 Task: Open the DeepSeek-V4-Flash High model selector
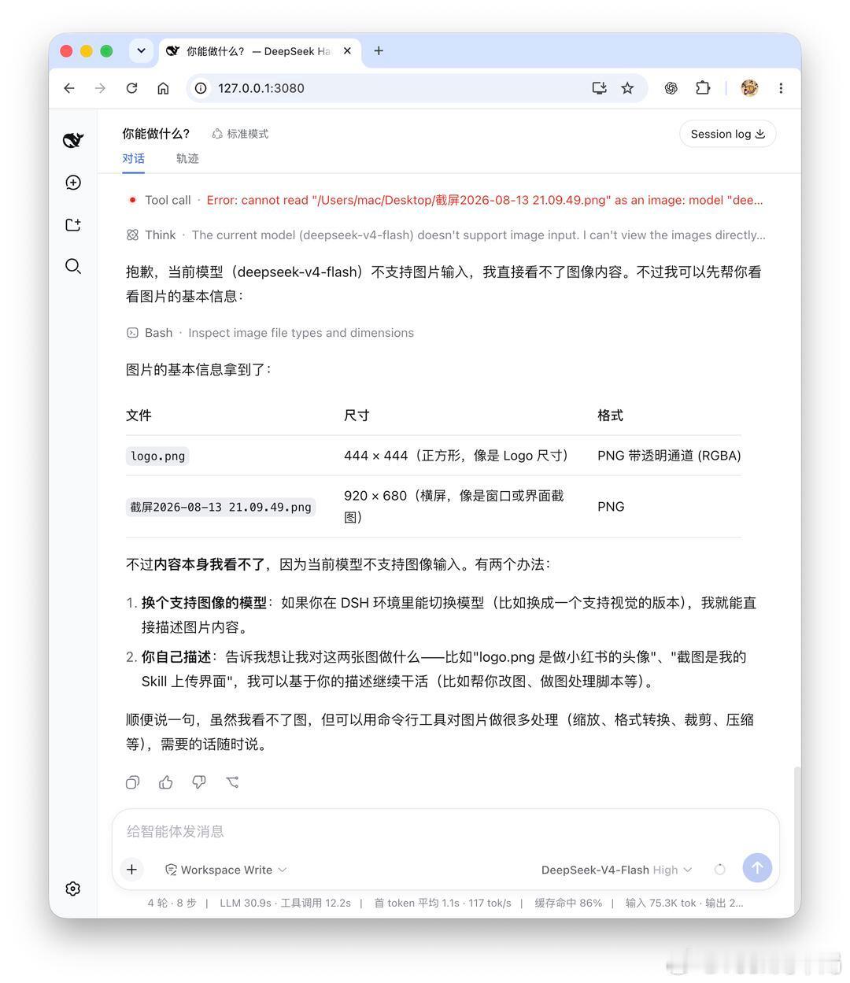[616, 870]
